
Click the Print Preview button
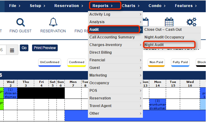pos(45,48)
